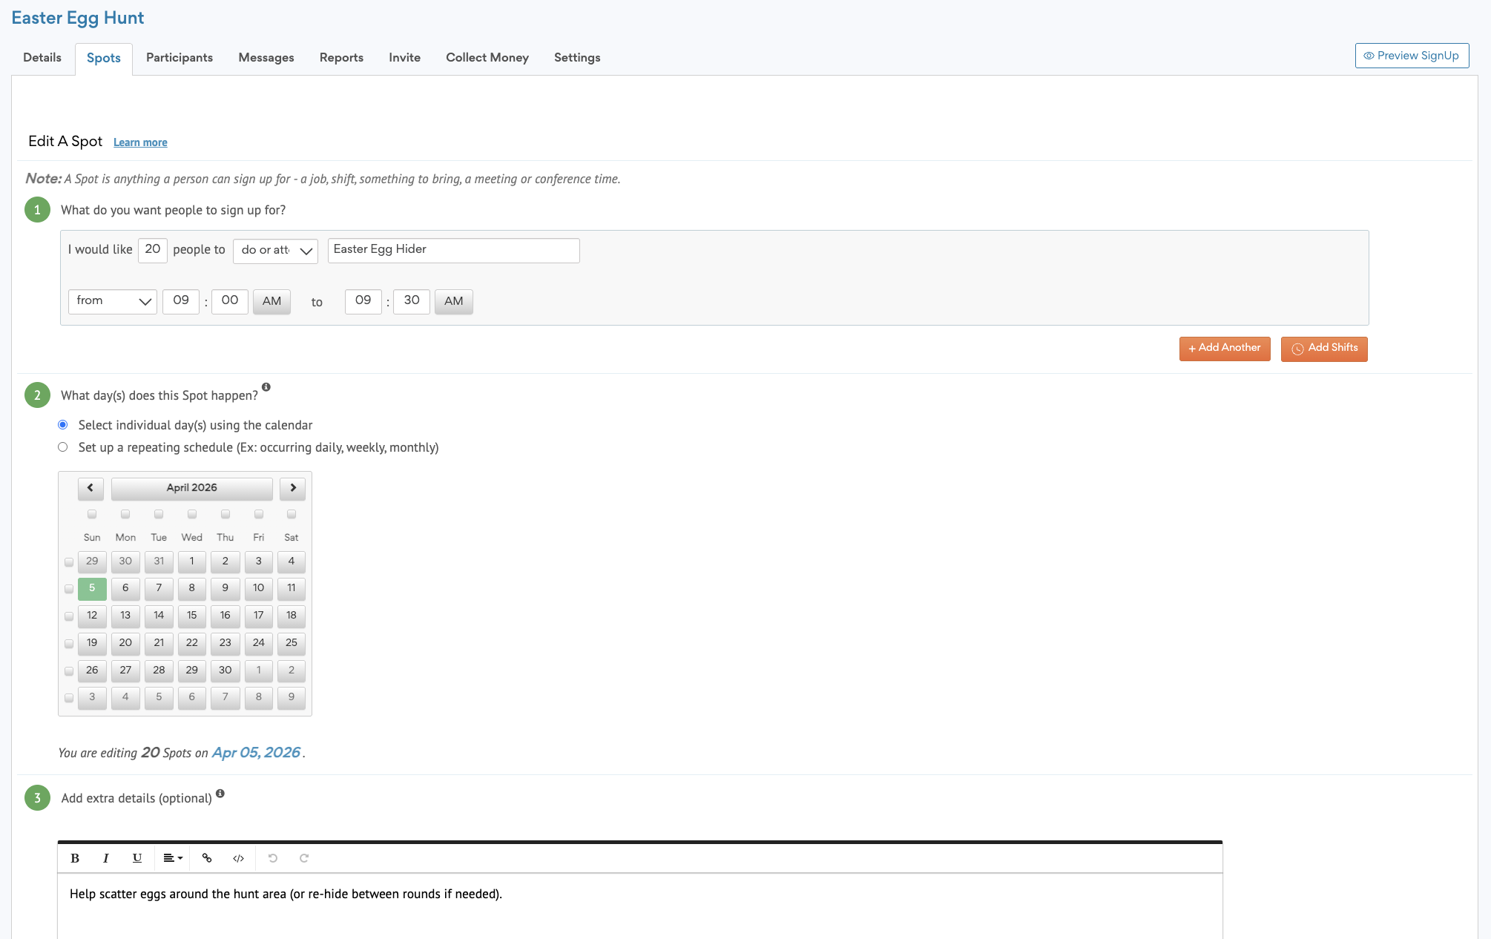Check the Sunday column checkbox
This screenshot has height=939, width=1491.
tap(92, 514)
